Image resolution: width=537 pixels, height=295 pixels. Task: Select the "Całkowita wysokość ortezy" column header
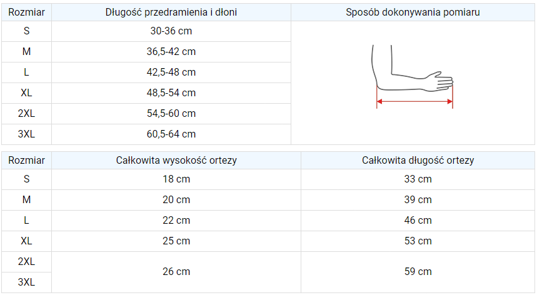(176, 160)
